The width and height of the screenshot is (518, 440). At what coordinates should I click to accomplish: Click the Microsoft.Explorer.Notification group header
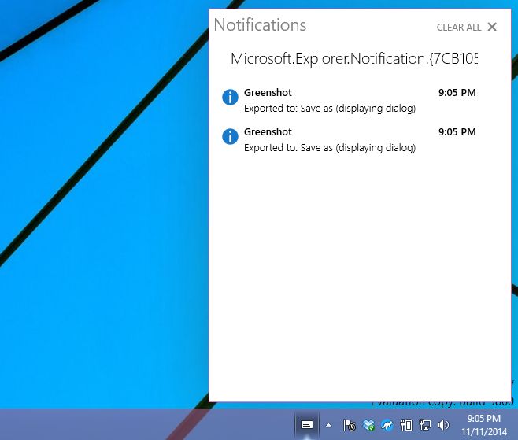click(x=353, y=59)
